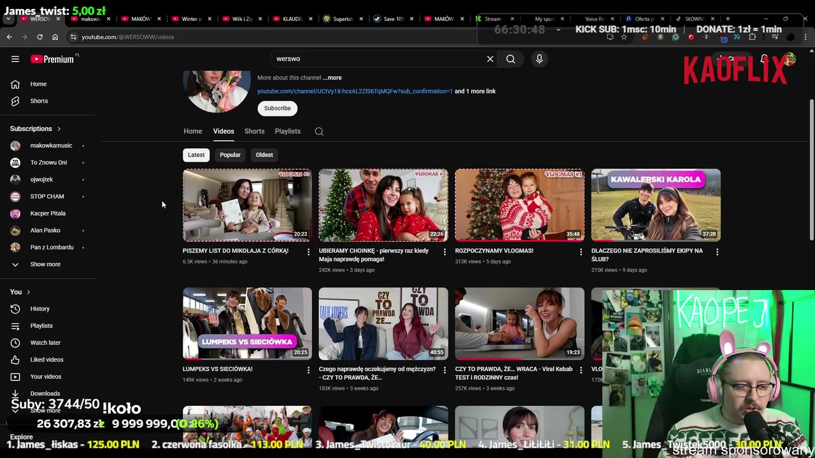
Task: Switch to the channel Home tab
Action: [193, 132]
